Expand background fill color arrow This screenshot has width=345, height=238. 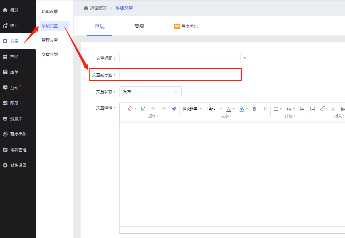coord(247,109)
